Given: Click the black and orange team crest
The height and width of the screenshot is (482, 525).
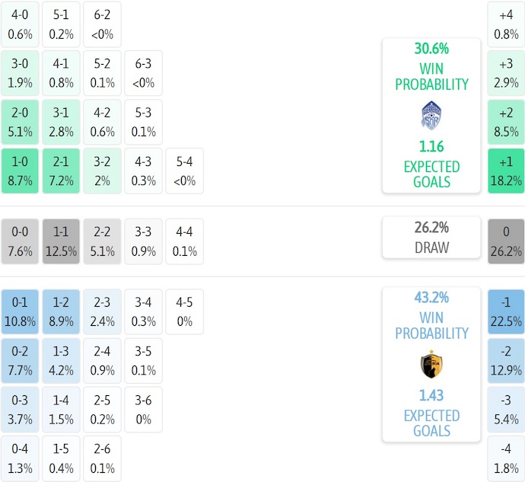Looking at the screenshot, I should click(431, 365).
